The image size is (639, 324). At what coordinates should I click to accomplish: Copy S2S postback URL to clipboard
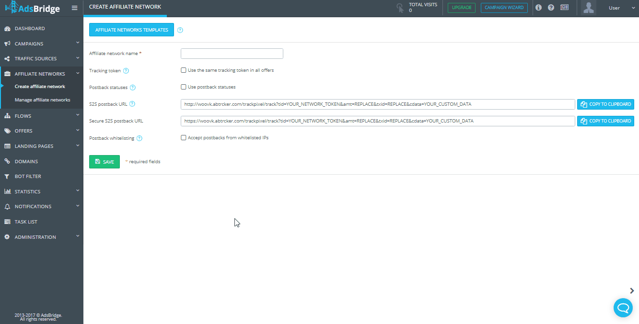(605, 104)
